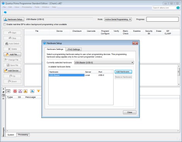The image size is (182, 142).
Task: Open the Tools menu
Action: pyautogui.click(x=37, y=7)
